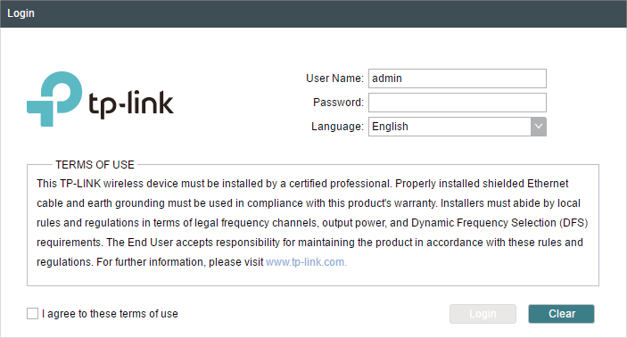The height and width of the screenshot is (338, 627).
Task: Click the terms of use paragraph text
Action: pyautogui.click(x=312, y=223)
